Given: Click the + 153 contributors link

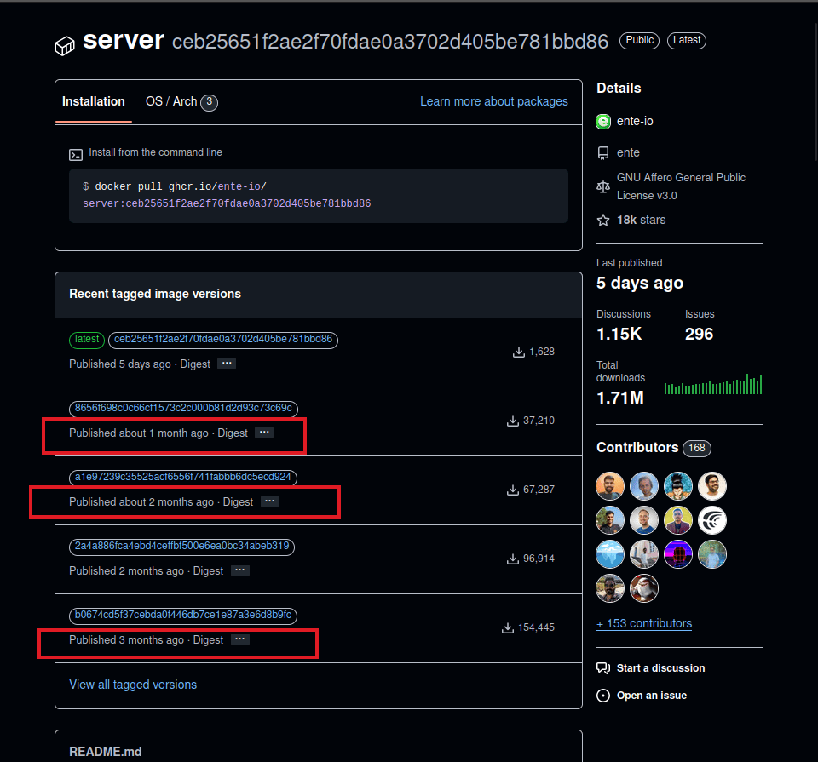Looking at the screenshot, I should (x=644, y=623).
